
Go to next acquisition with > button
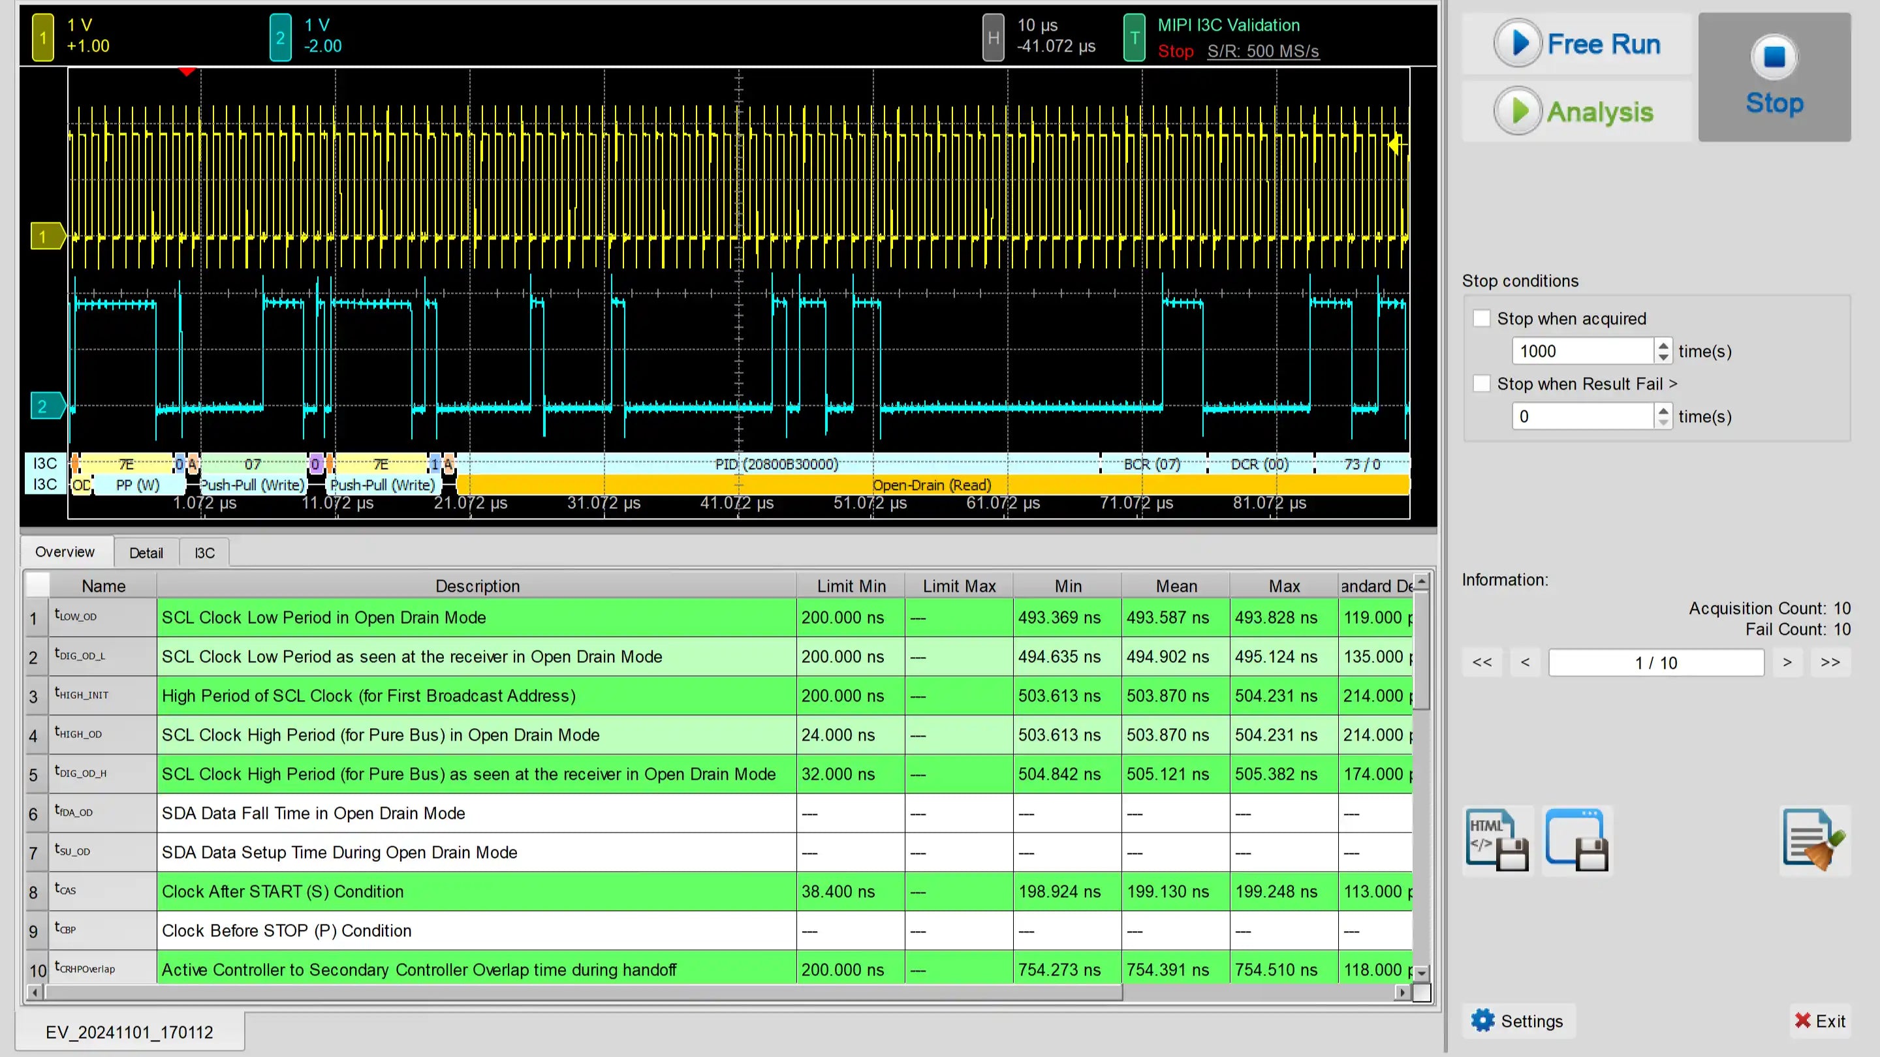1787,662
